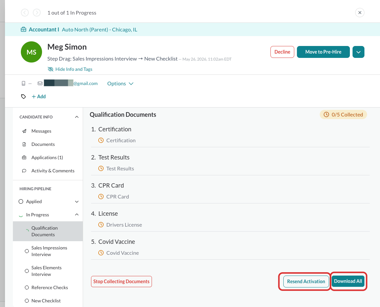Go to previous candidate arrow
The image size is (380, 307).
click(25, 13)
